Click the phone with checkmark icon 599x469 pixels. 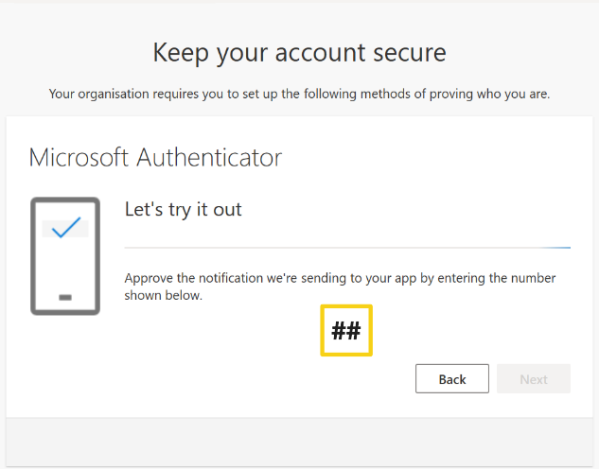tap(65, 256)
